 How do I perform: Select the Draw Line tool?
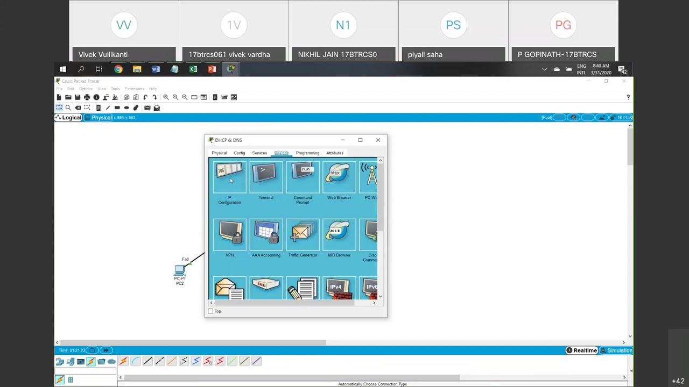click(108, 107)
